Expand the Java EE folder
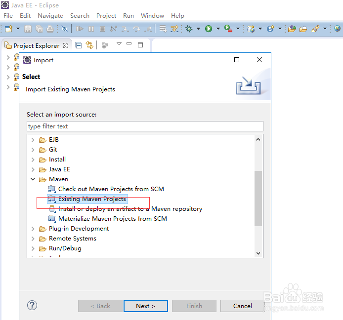Image resolution: width=343 pixels, height=320 pixels. [x=33, y=169]
